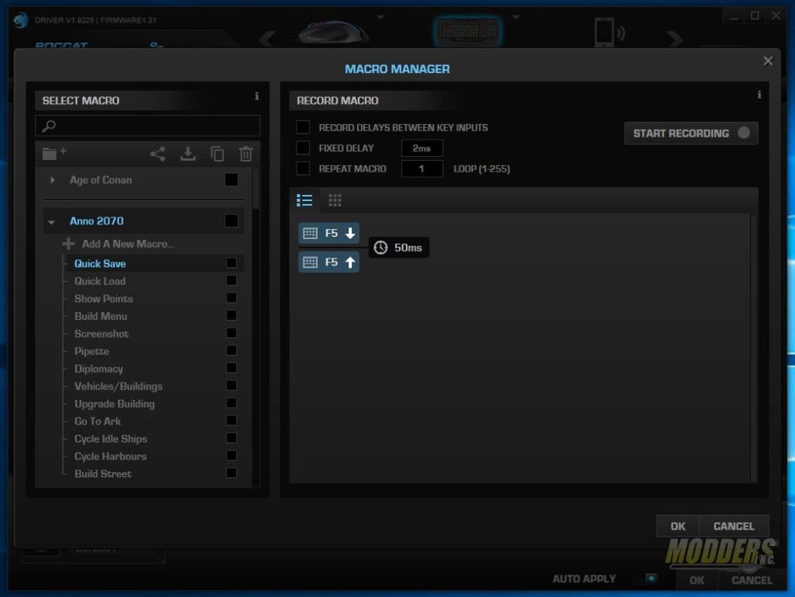Select the Vehicles/Buildings macro
The width and height of the screenshot is (795, 597).
tap(119, 386)
